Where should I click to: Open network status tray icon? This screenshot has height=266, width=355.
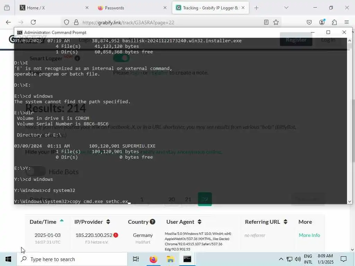[289, 259]
